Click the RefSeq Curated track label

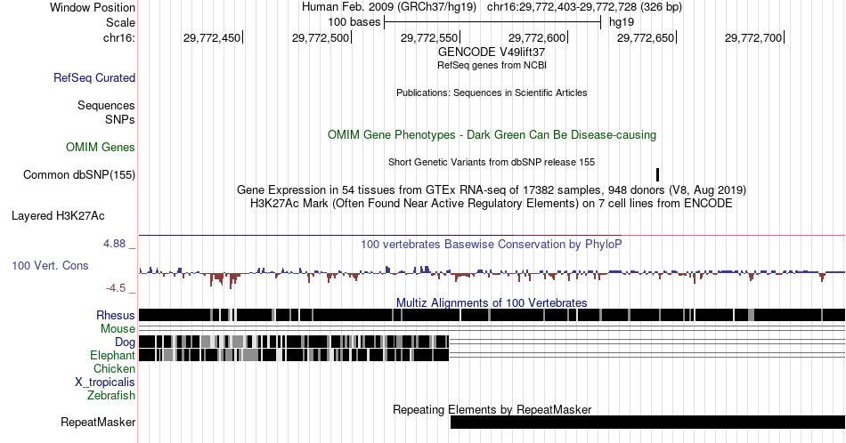(94, 77)
